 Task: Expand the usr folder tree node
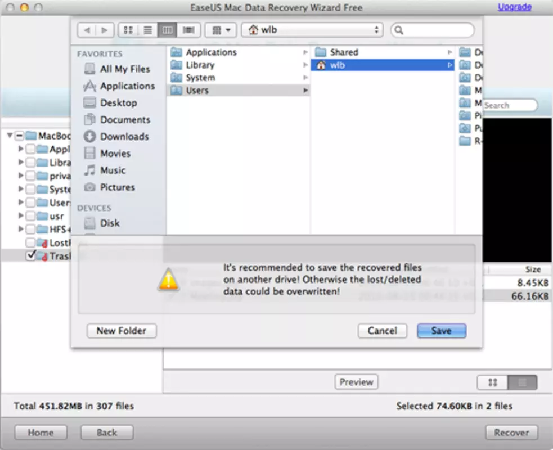point(21,215)
